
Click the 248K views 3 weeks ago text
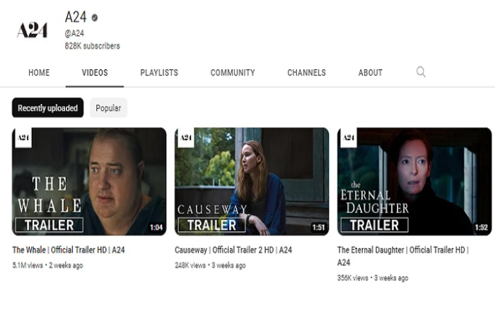coord(210,265)
